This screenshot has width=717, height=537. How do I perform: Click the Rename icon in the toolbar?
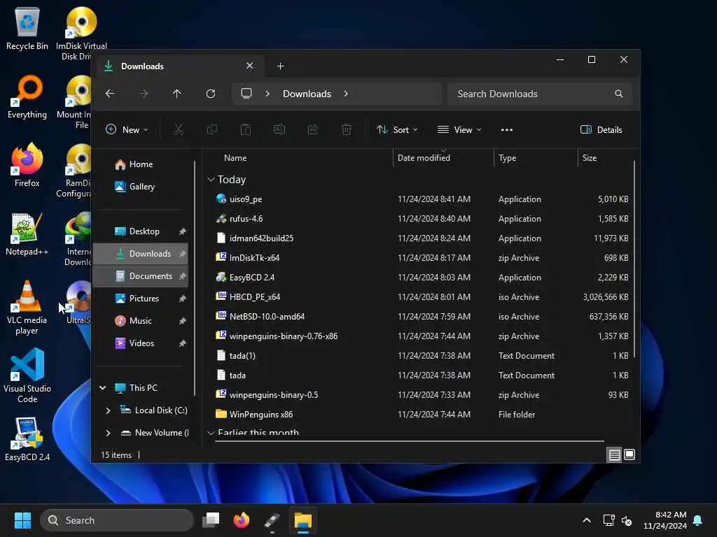pyautogui.click(x=279, y=129)
